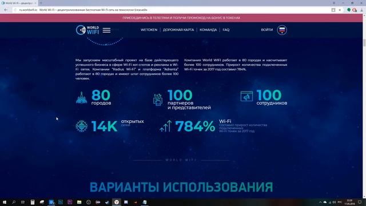This screenshot has width=366, height=206.
Task: Click the bookmark star in address bar
Action: point(340,10)
